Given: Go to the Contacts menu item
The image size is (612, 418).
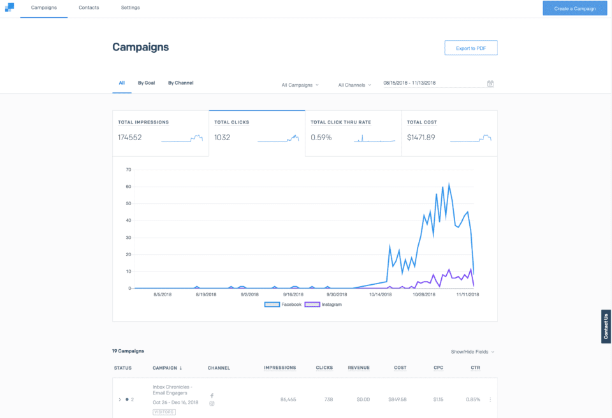Looking at the screenshot, I should pyautogui.click(x=89, y=8).
